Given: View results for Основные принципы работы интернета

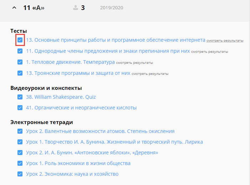Looking at the screenshot, I should (225, 41).
